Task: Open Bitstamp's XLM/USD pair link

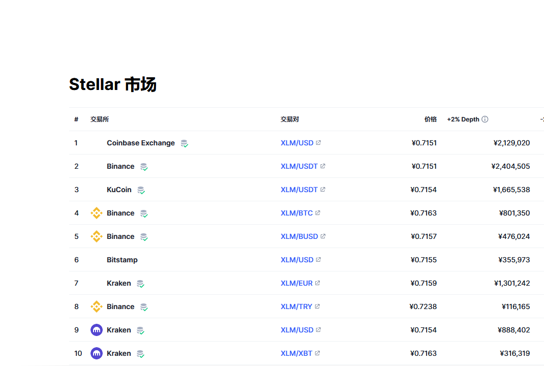Action: tap(297, 260)
